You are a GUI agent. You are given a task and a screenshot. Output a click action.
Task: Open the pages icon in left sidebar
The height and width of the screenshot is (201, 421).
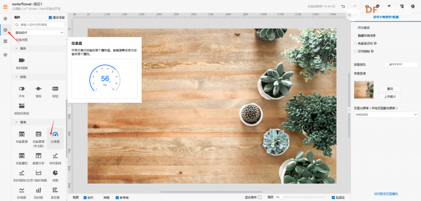[5, 18]
